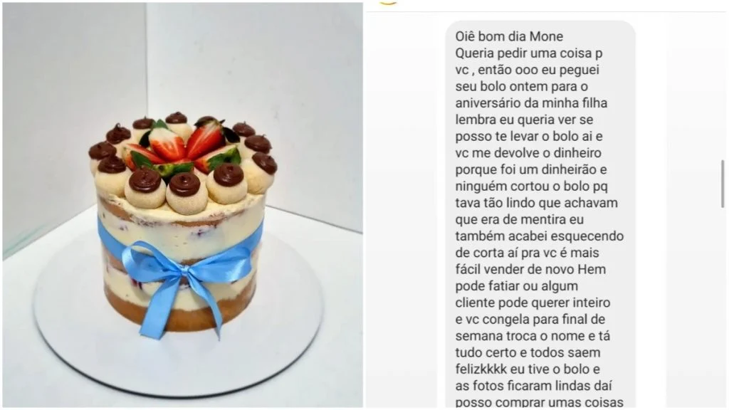Click the chat scrollbar thumb on the right
729x410 pixels.
723,184
